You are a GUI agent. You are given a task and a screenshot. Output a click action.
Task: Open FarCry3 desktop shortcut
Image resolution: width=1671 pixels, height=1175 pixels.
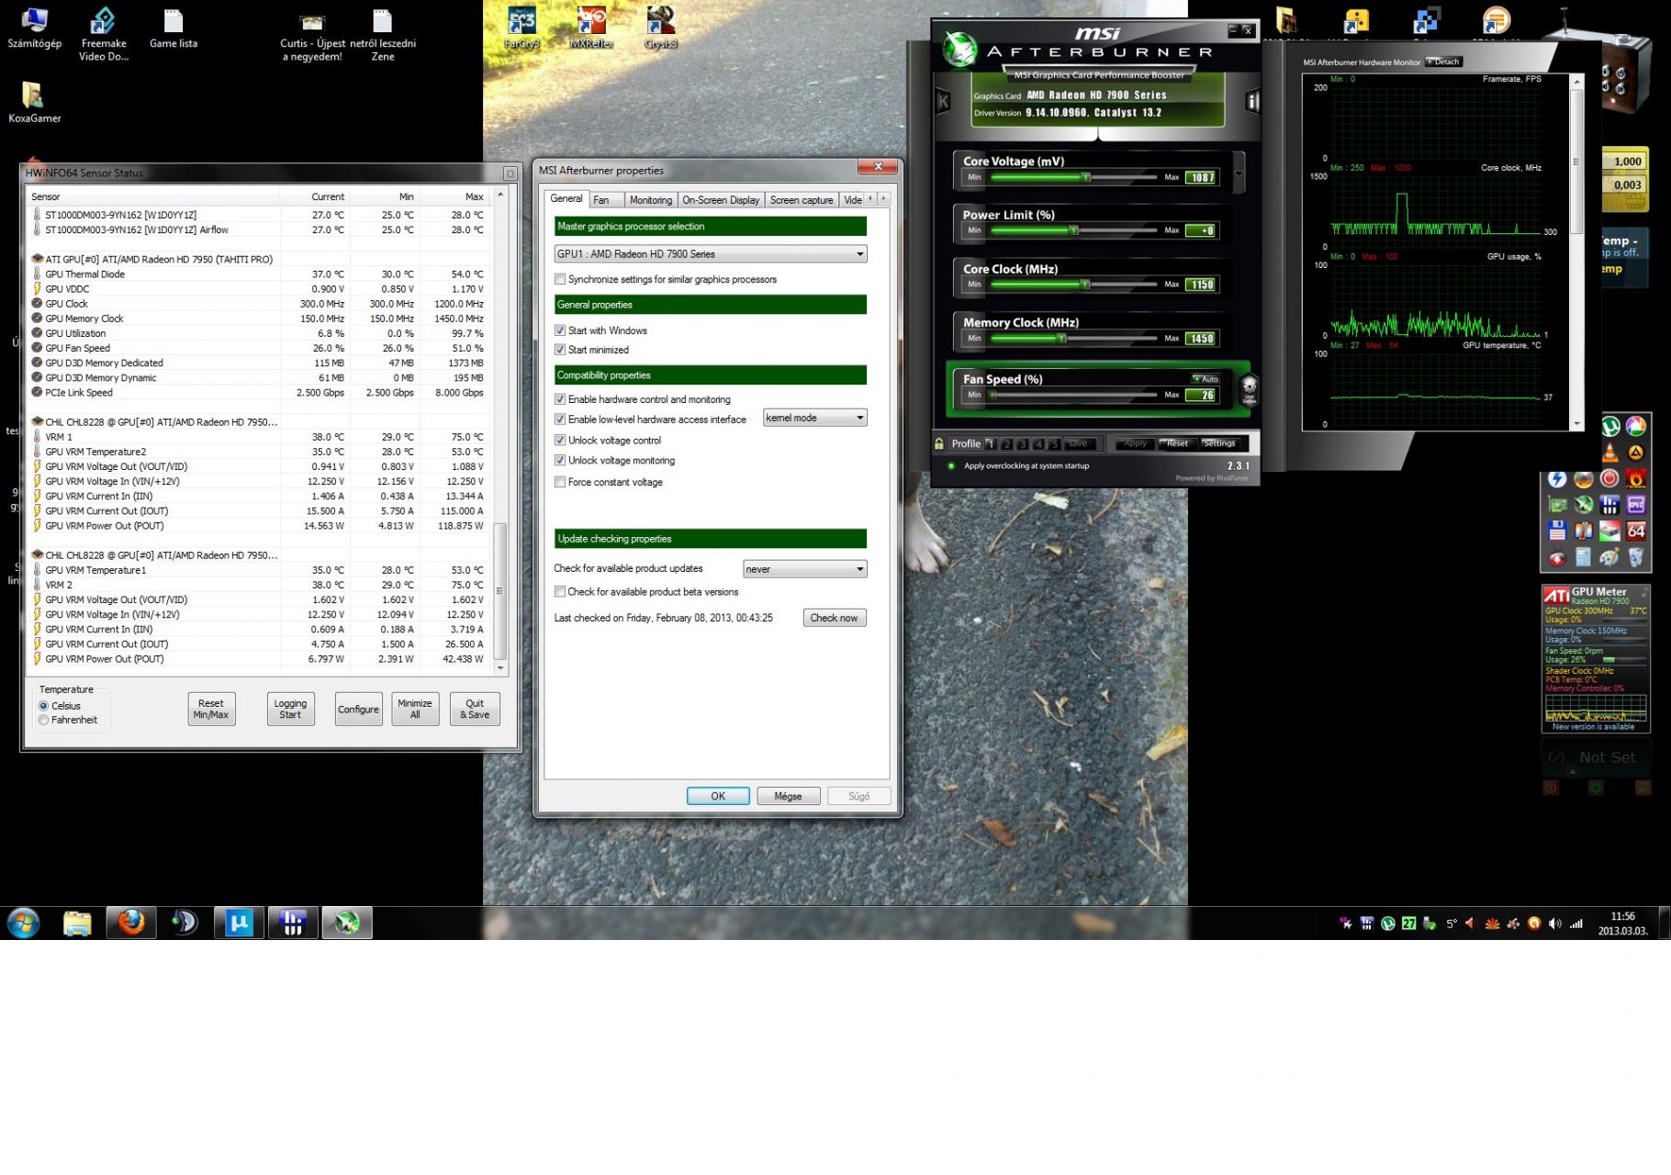(521, 28)
